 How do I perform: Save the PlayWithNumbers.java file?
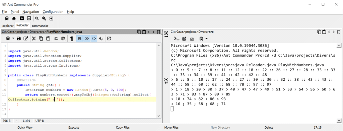point(19,39)
